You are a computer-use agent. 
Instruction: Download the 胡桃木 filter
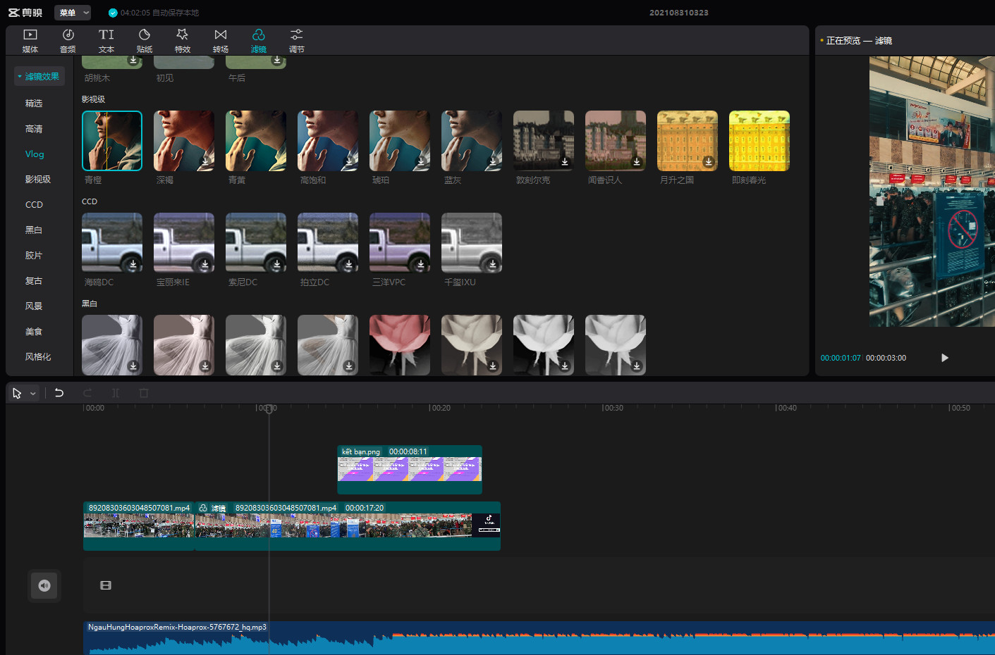pyautogui.click(x=133, y=61)
